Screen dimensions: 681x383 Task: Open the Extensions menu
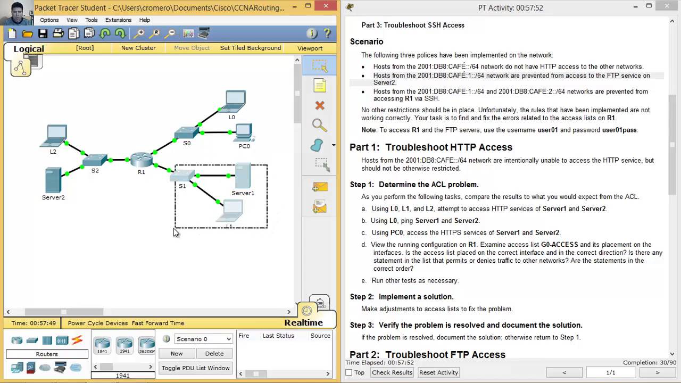click(118, 20)
